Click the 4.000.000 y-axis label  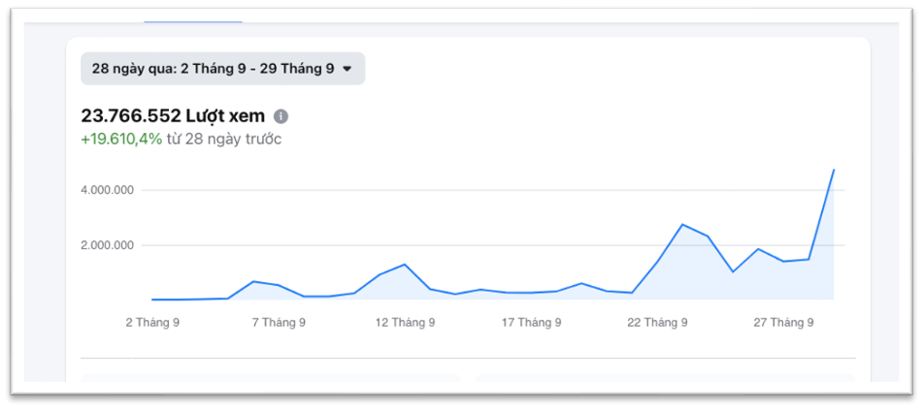(x=108, y=190)
